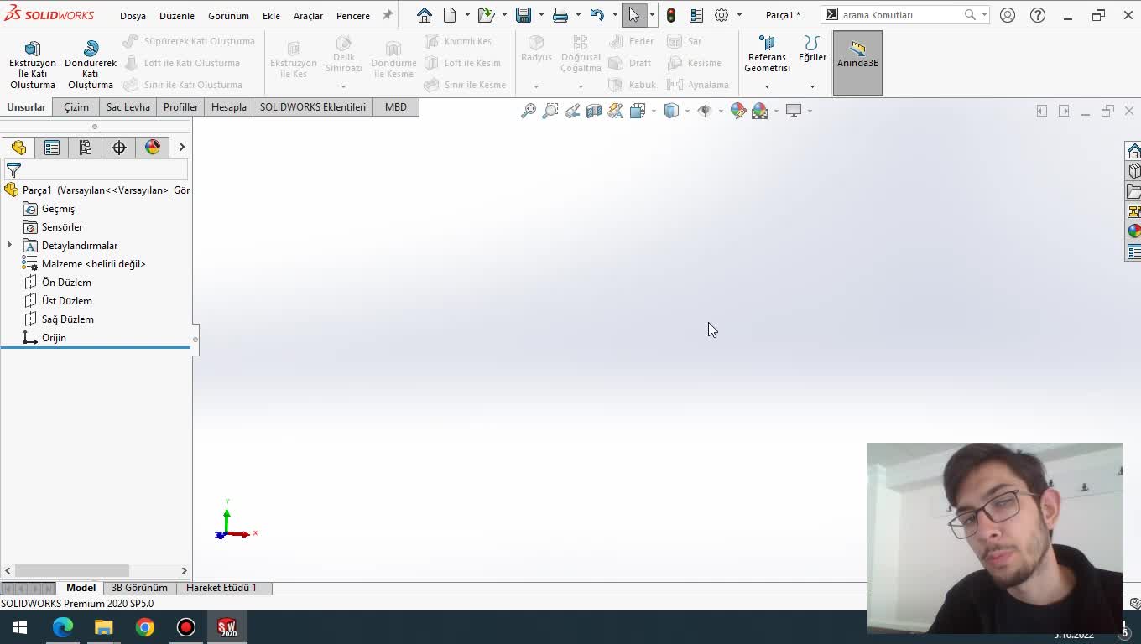The image size is (1141, 644).
Task: Open the Araçlar menu
Action: 308,16
